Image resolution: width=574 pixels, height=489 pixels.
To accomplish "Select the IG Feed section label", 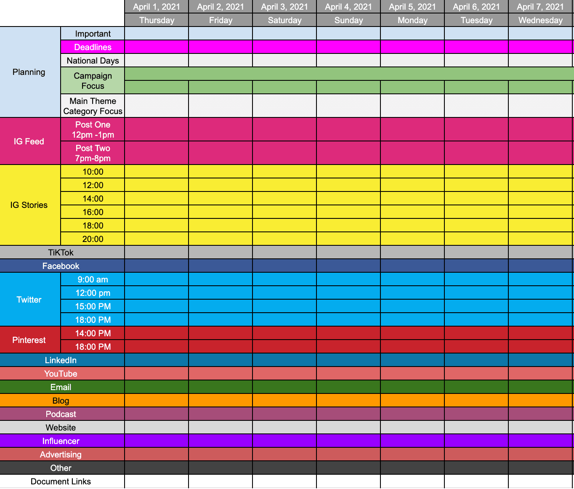I will (30, 141).
